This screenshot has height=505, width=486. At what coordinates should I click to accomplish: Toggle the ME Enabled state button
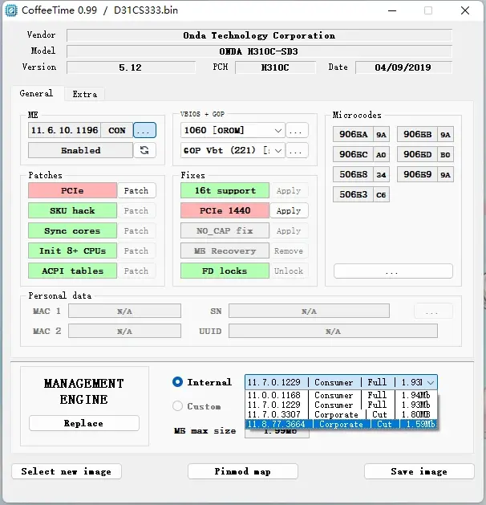(x=80, y=150)
